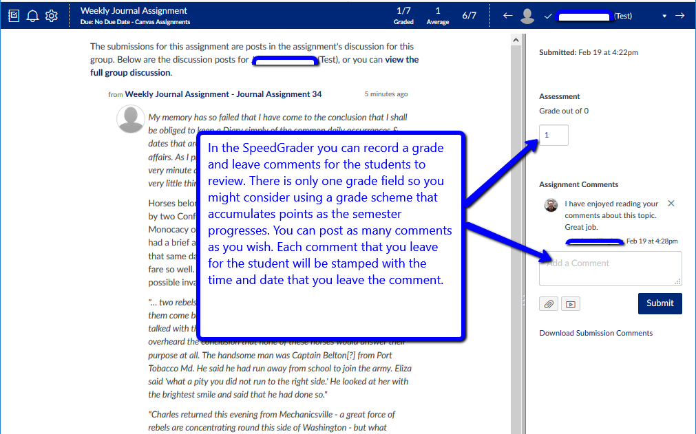The width and height of the screenshot is (696, 434).
Task: Expand the student selection dropdown arrow
Action: click(664, 16)
